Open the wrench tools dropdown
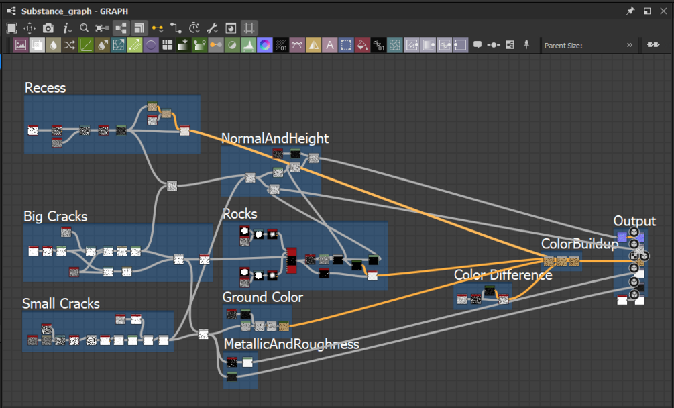The height and width of the screenshot is (408, 674). 212,28
